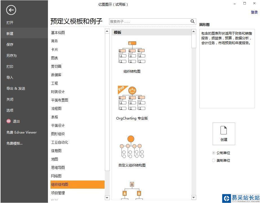Click template pane scroll up arrow
Image resolution: width=260 pixels, height=203 pixels.
194,31
